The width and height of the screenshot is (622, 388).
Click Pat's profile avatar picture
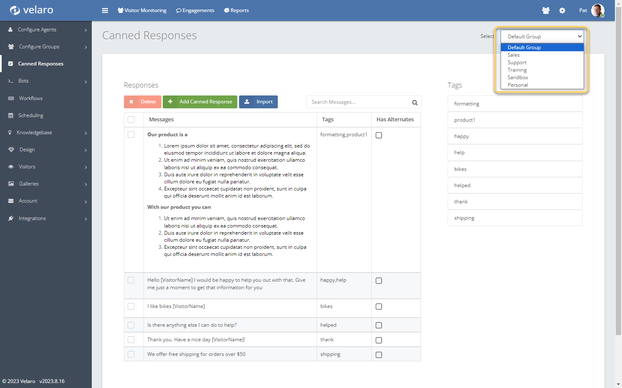click(x=597, y=10)
